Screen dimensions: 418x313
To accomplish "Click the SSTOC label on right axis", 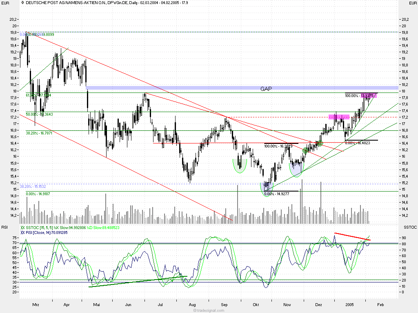I will pyautogui.click(x=409, y=227).
